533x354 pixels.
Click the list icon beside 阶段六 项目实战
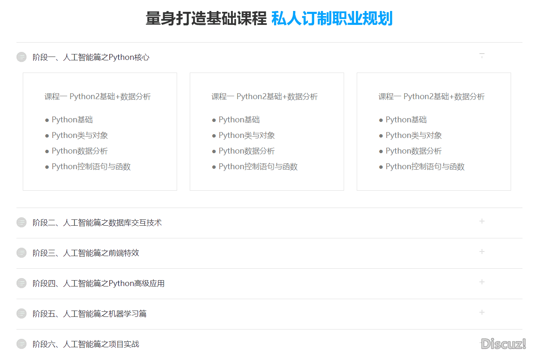pos(22,344)
